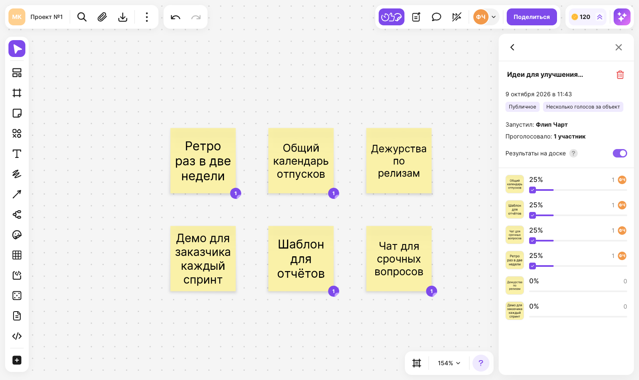Open the voting and timer activities button
Viewport: 639px width, 380px height.
[x=391, y=17]
